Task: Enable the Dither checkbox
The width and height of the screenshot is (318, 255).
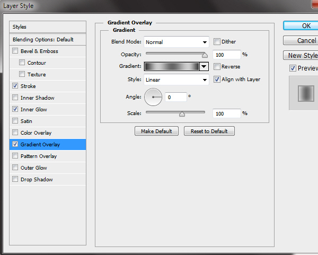Action: tap(217, 42)
